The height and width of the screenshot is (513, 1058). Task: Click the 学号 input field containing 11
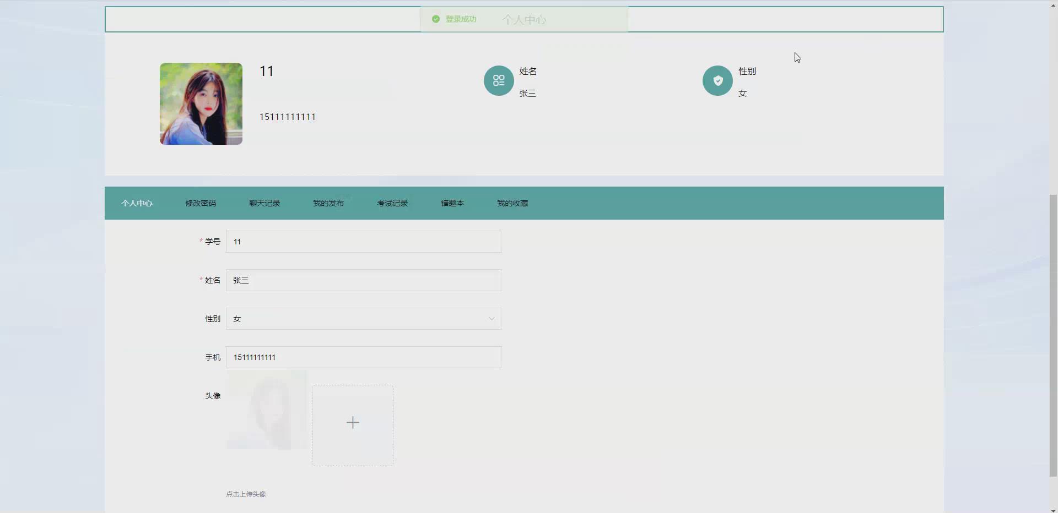pos(364,242)
